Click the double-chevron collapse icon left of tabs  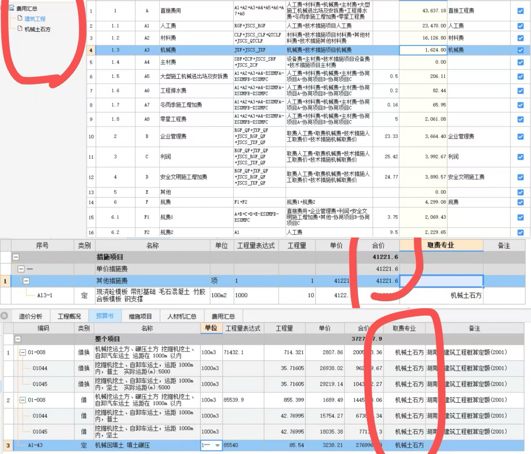point(4,316)
